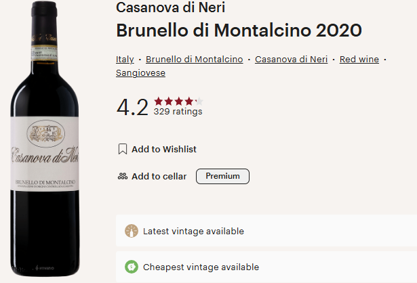Go to the Red wine link
417x283 pixels.
pos(359,60)
